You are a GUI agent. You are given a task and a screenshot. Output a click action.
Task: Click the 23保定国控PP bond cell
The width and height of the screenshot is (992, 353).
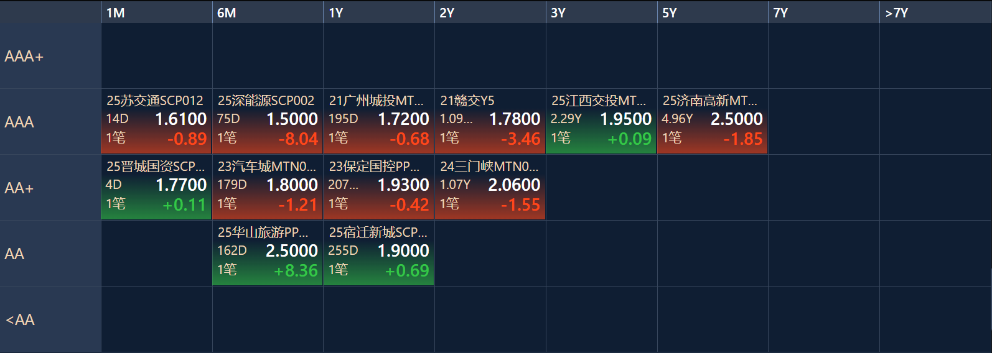point(378,187)
